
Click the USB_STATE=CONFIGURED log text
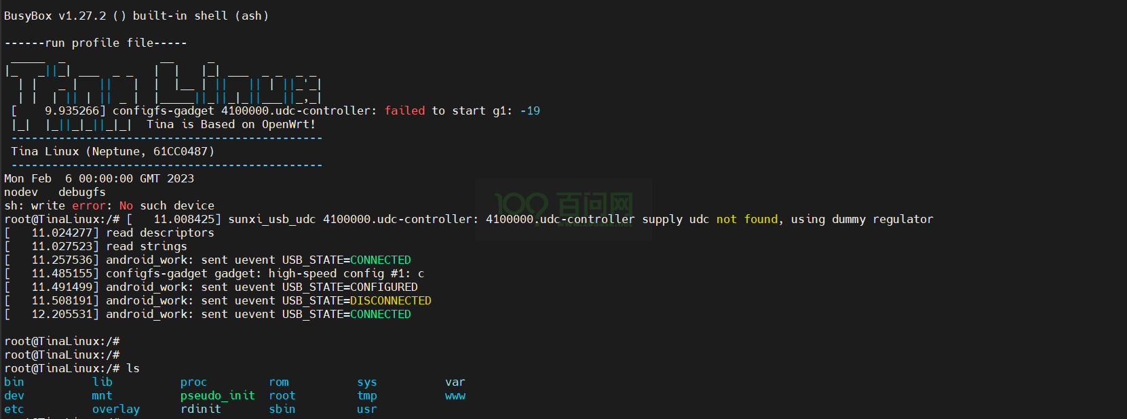tap(349, 287)
